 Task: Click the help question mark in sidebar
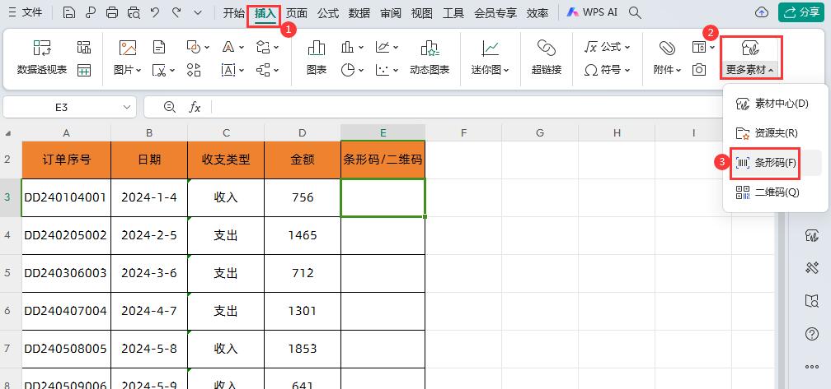[810, 333]
